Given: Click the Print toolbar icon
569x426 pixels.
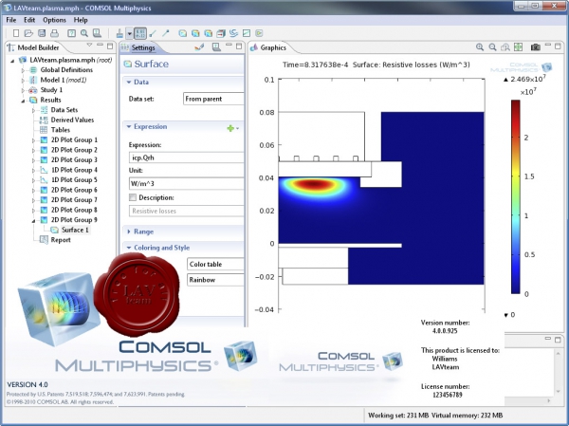Looking at the screenshot, I should 54,33.
